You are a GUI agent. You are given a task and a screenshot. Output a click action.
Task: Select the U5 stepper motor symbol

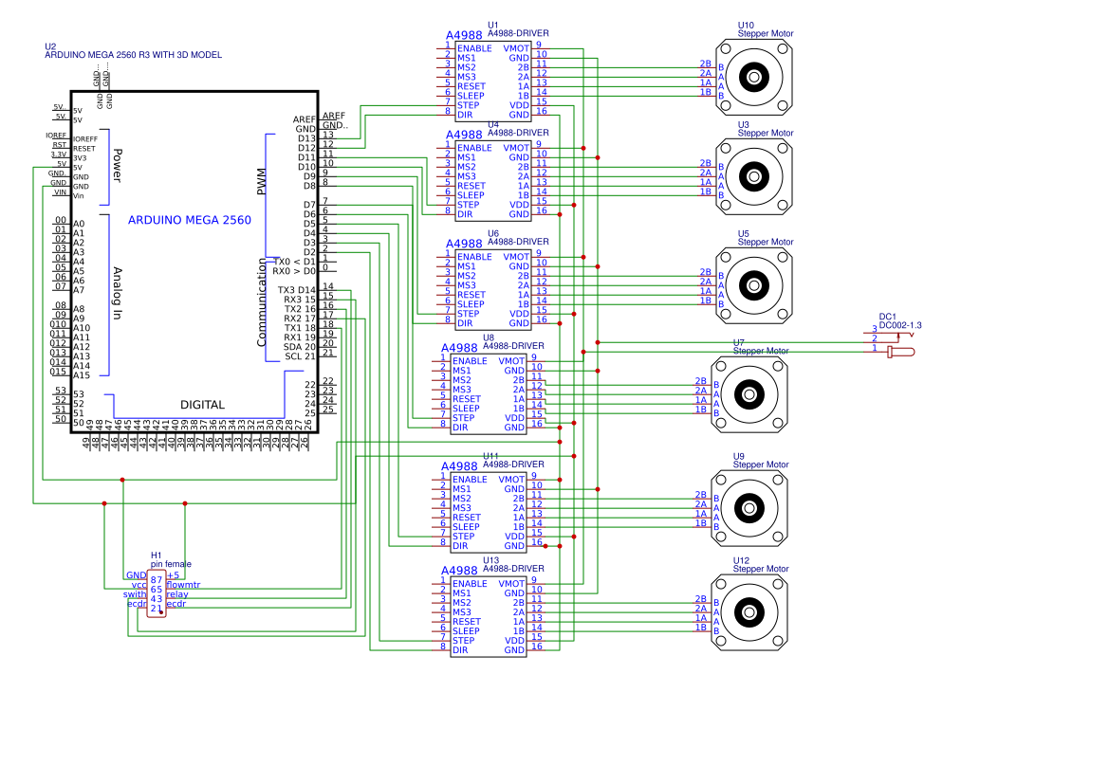[754, 285]
